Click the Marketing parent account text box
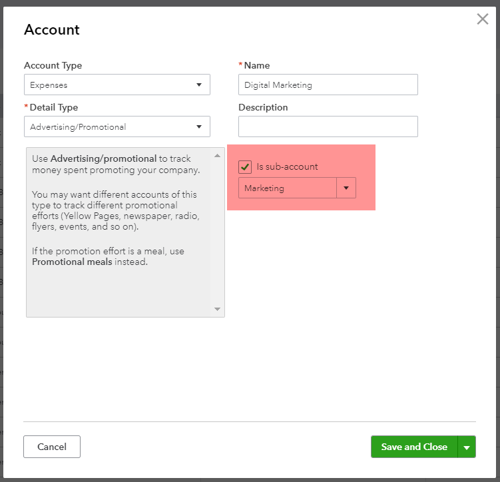This screenshot has height=482, width=500. pyautogui.click(x=287, y=188)
